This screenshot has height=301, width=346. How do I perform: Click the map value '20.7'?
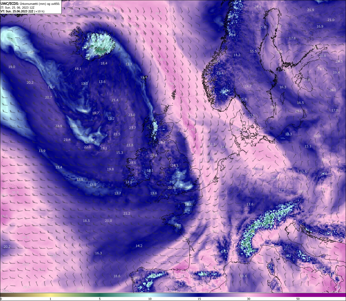(48, 97)
